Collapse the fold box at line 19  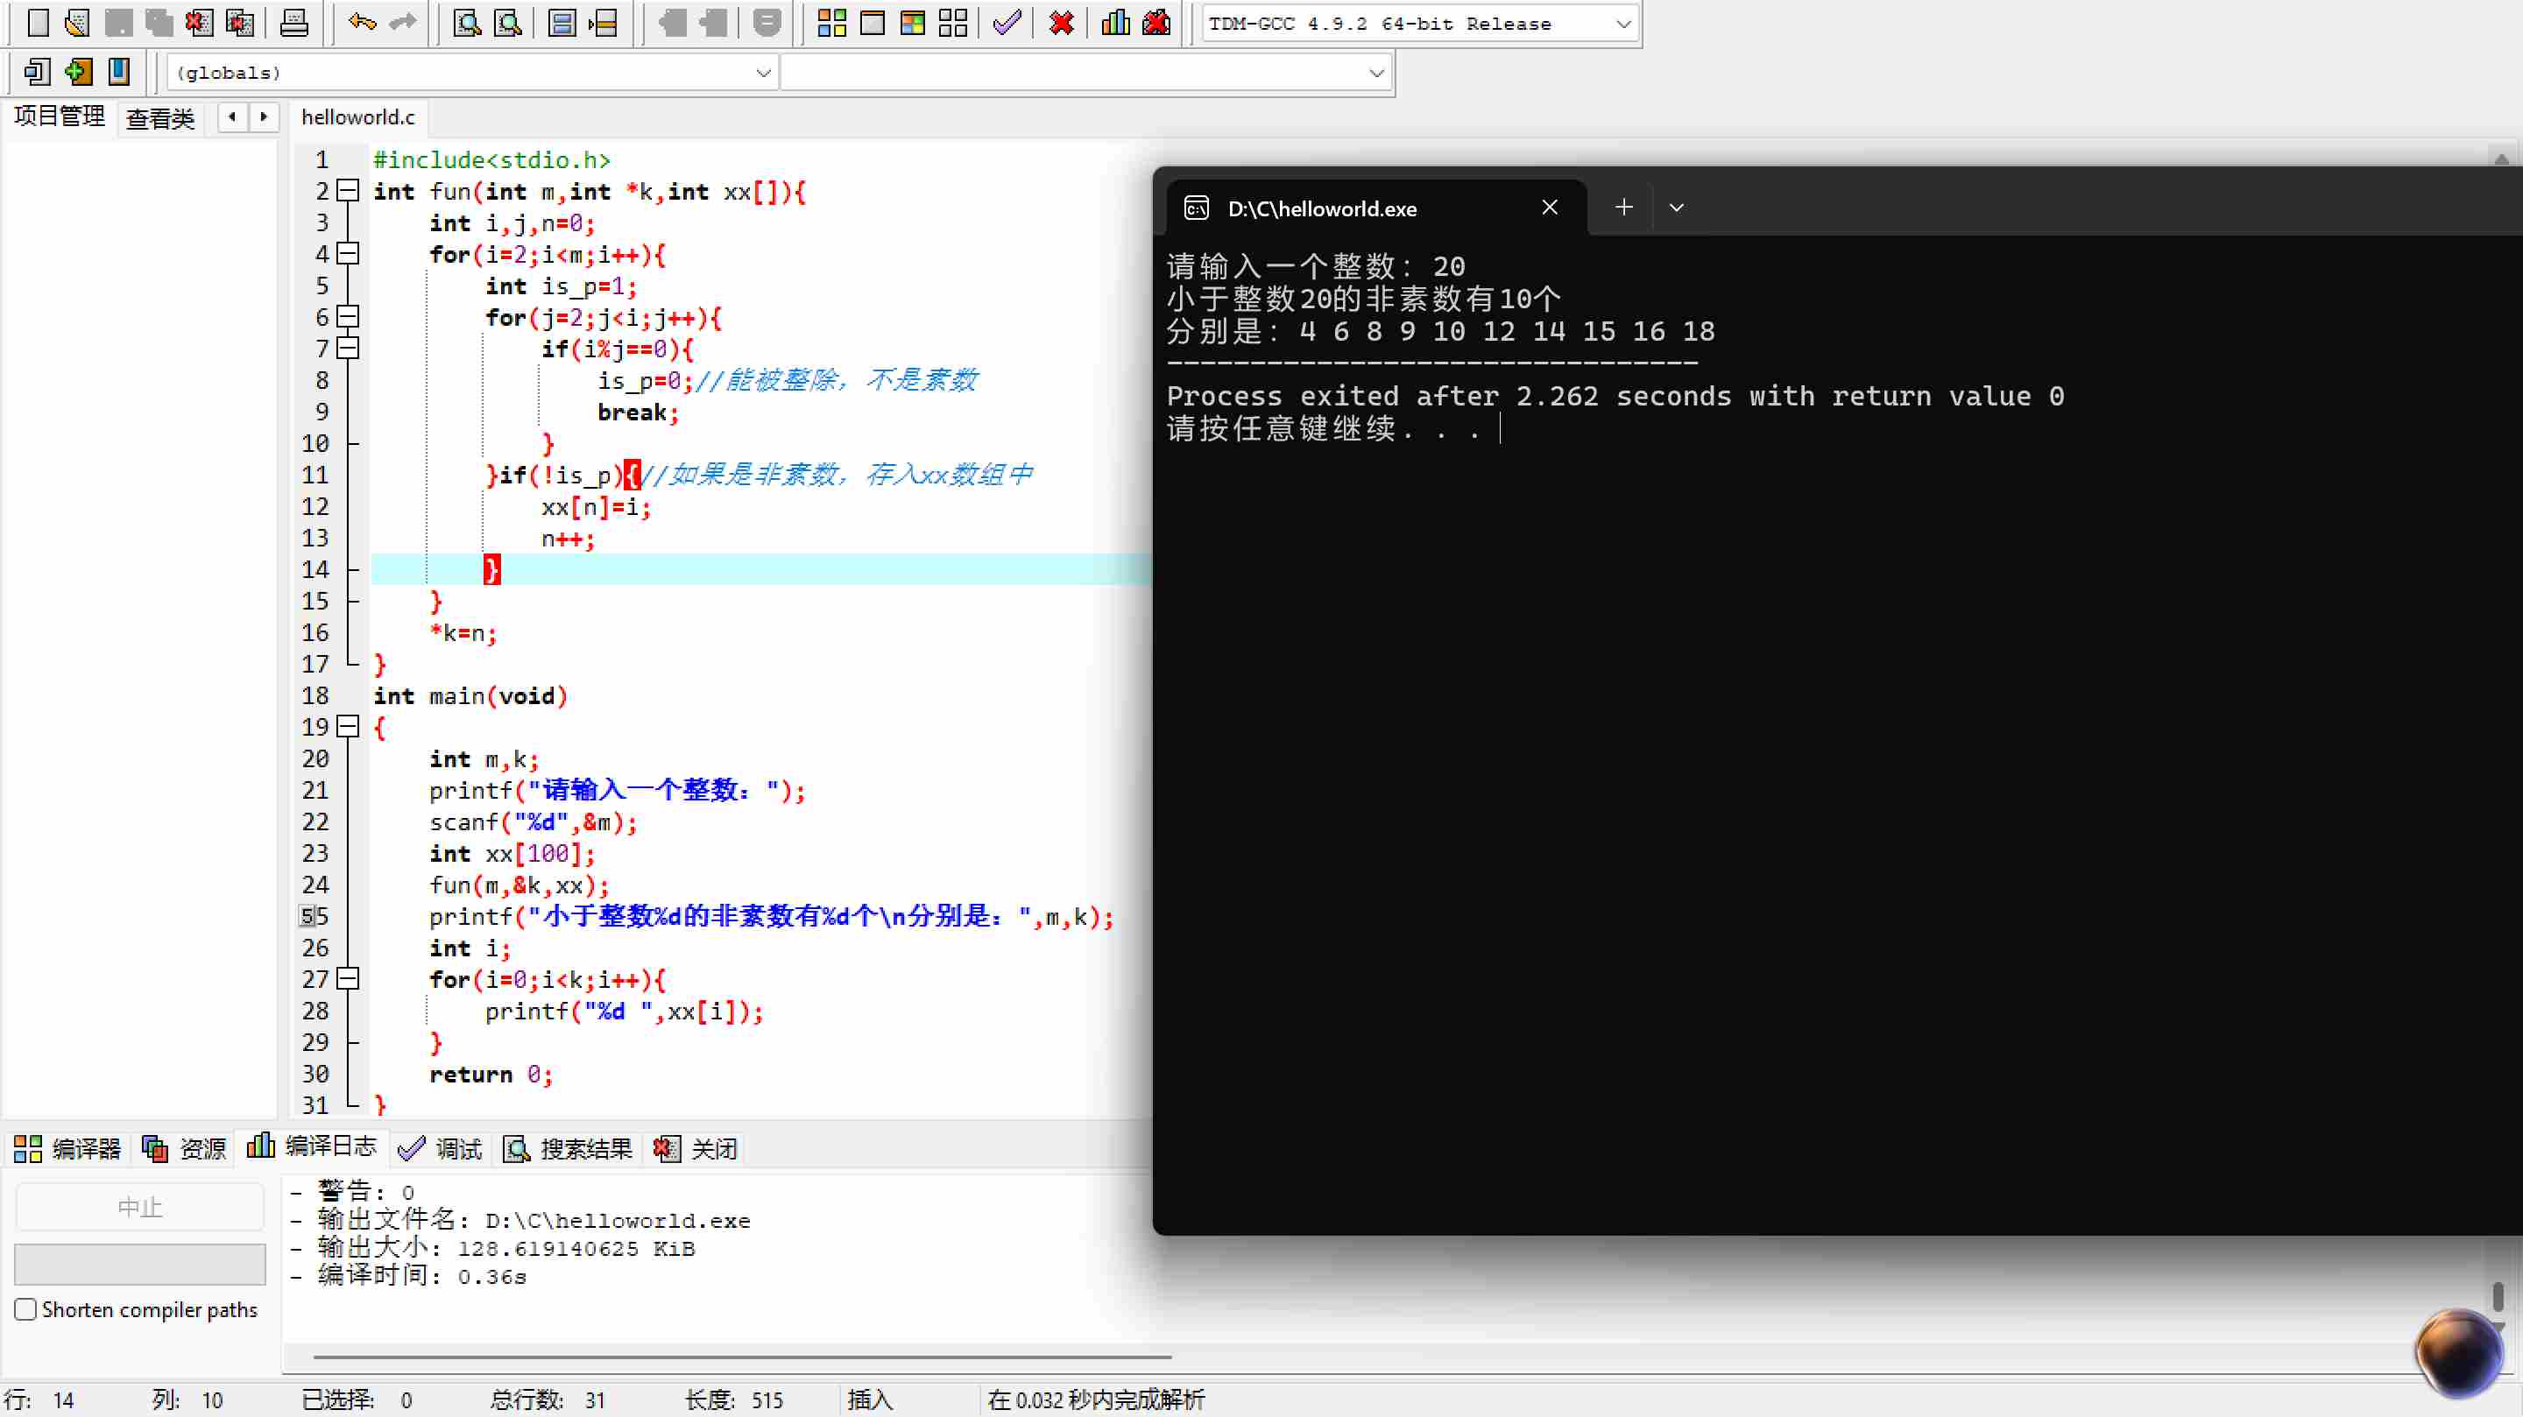pyautogui.click(x=348, y=727)
